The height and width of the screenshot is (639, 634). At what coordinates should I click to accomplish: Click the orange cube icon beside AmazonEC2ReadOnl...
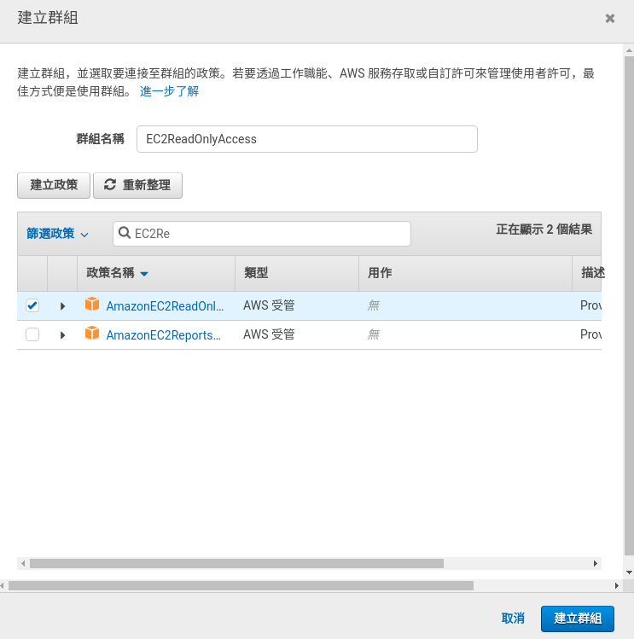coord(92,304)
